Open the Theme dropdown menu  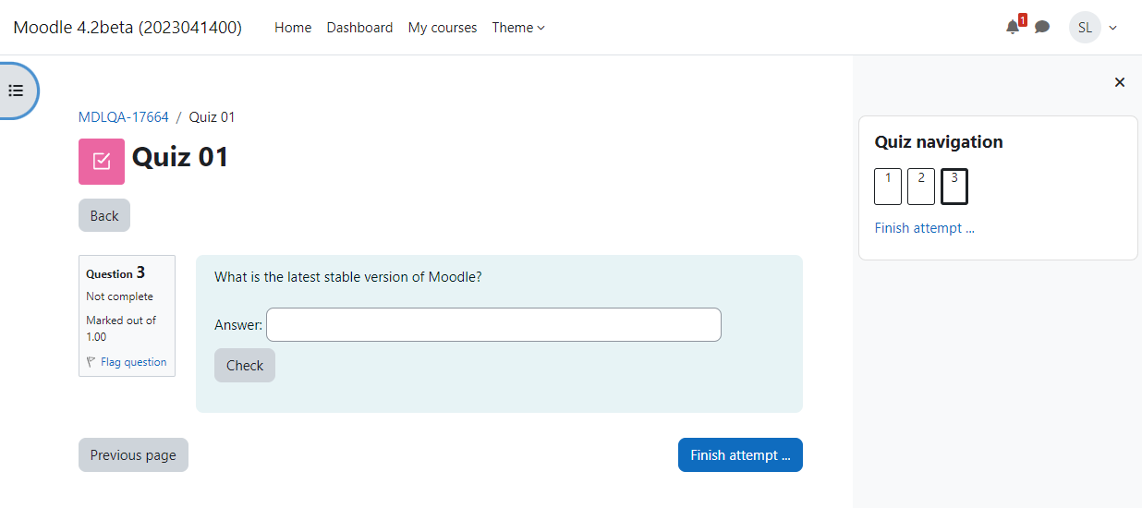[x=518, y=28]
